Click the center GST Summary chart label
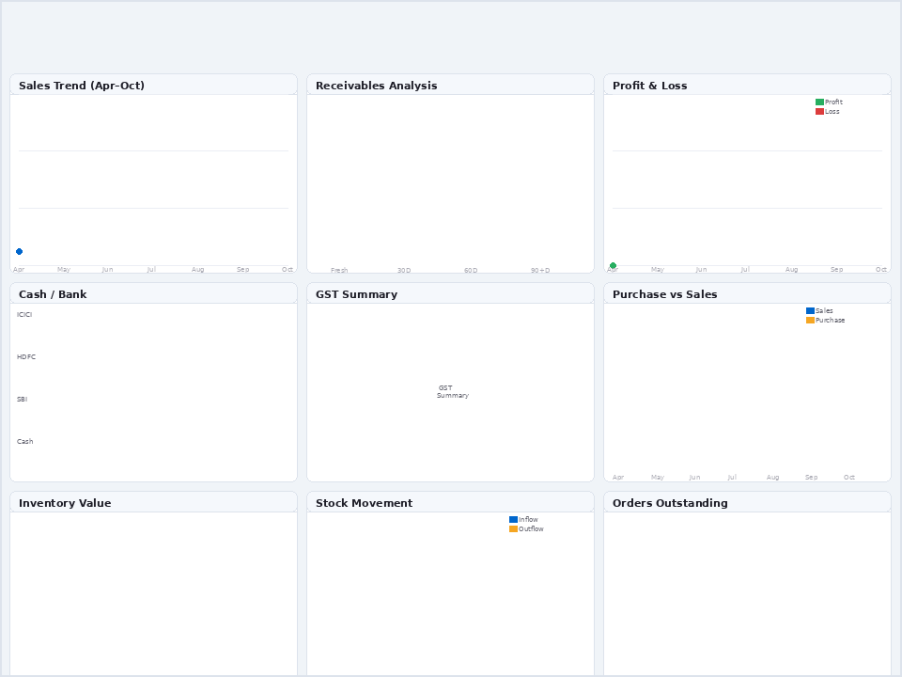This screenshot has height=677, width=902. click(453, 391)
